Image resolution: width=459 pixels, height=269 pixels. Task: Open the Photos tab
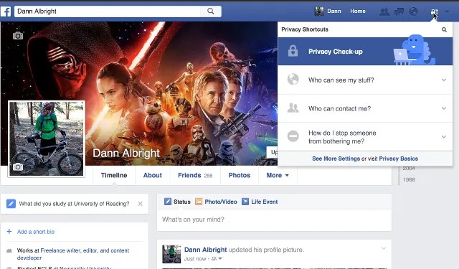[x=239, y=175]
